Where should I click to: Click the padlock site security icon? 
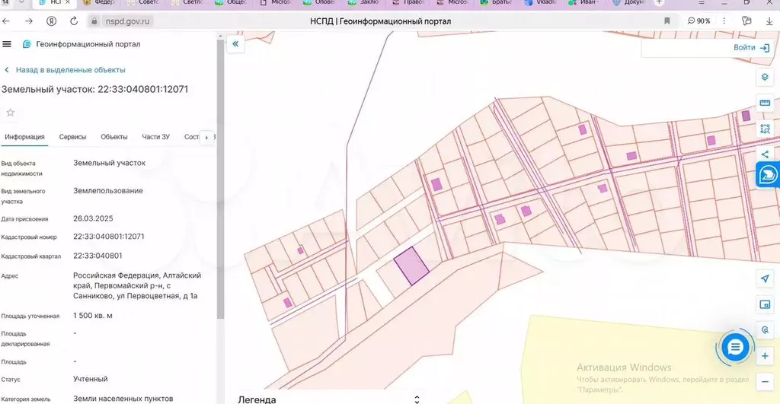pyautogui.click(x=94, y=21)
